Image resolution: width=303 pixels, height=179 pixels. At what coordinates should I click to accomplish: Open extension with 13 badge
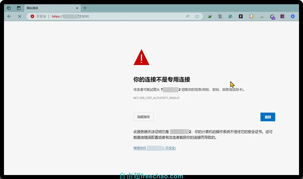click(x=272, y=17)
